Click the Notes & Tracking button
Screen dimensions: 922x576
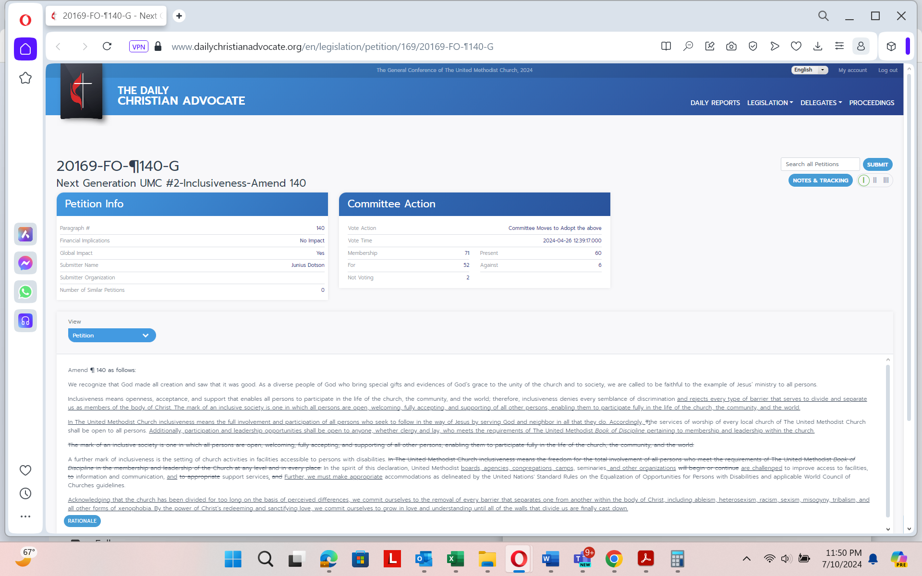820,180
